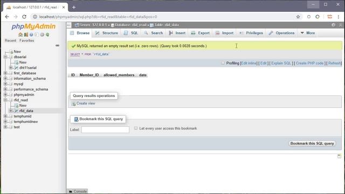Image resolution: width=345 pixels, height=194 pixels.
Task: Open the Home icon in sidebar
Action: click(x=20, y=34)
